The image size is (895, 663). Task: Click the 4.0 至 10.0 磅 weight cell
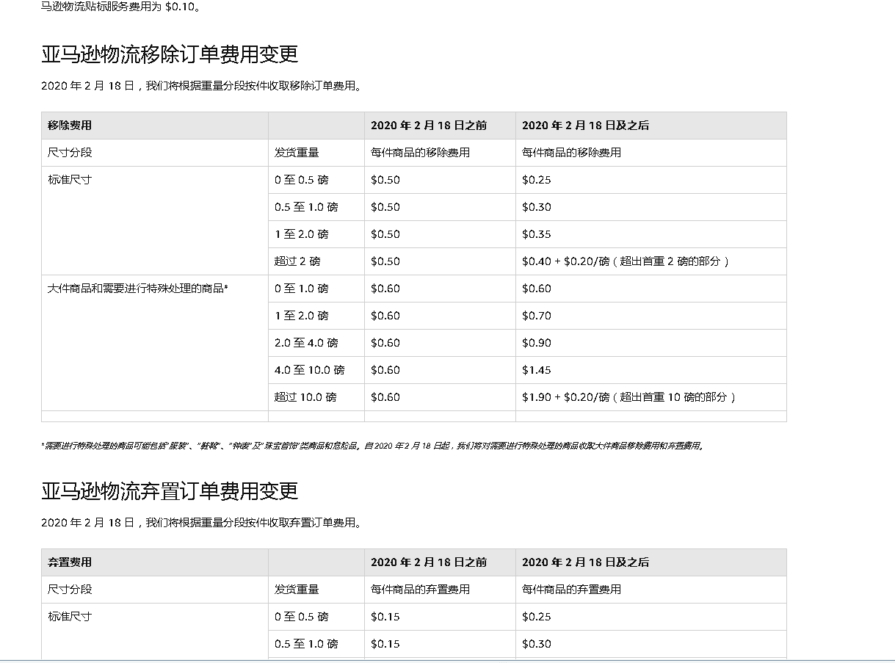[x=316, y=370]
